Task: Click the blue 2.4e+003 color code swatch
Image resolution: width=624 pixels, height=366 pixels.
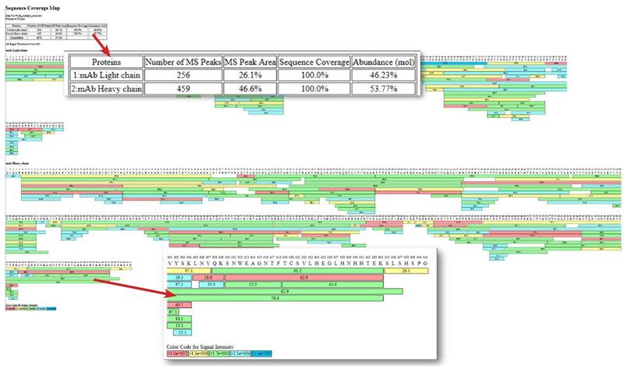Action: [262, 353]
